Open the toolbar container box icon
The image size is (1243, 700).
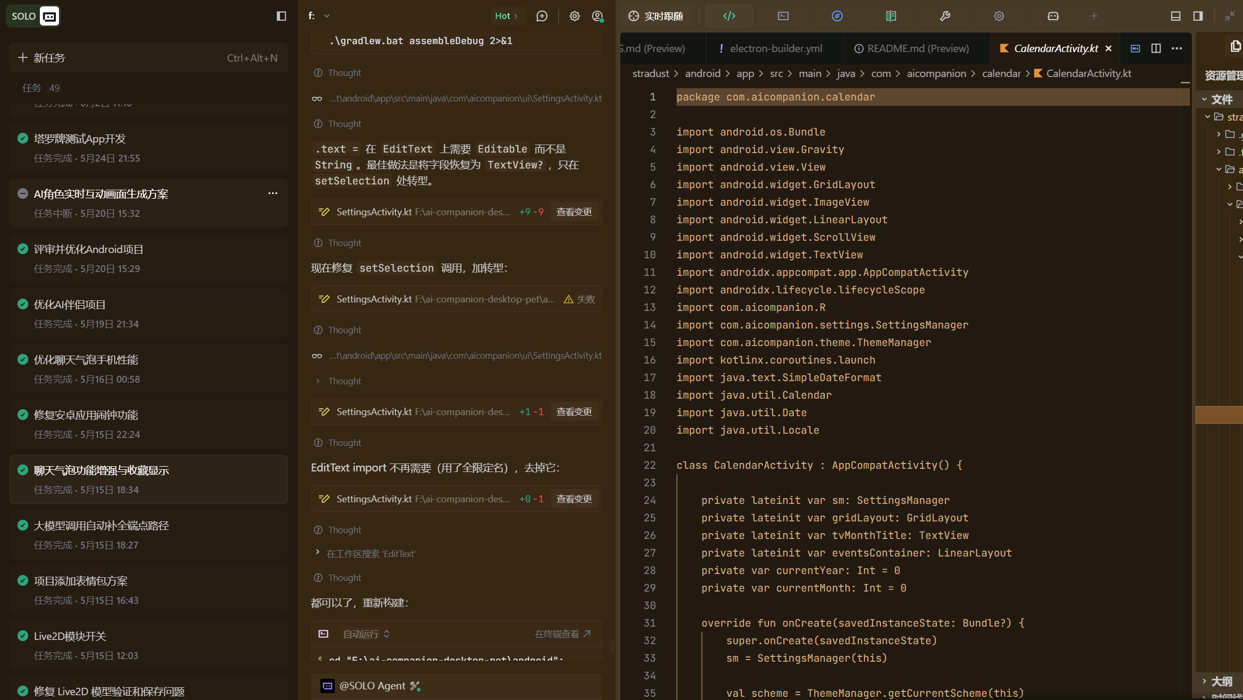[1053, 16]
